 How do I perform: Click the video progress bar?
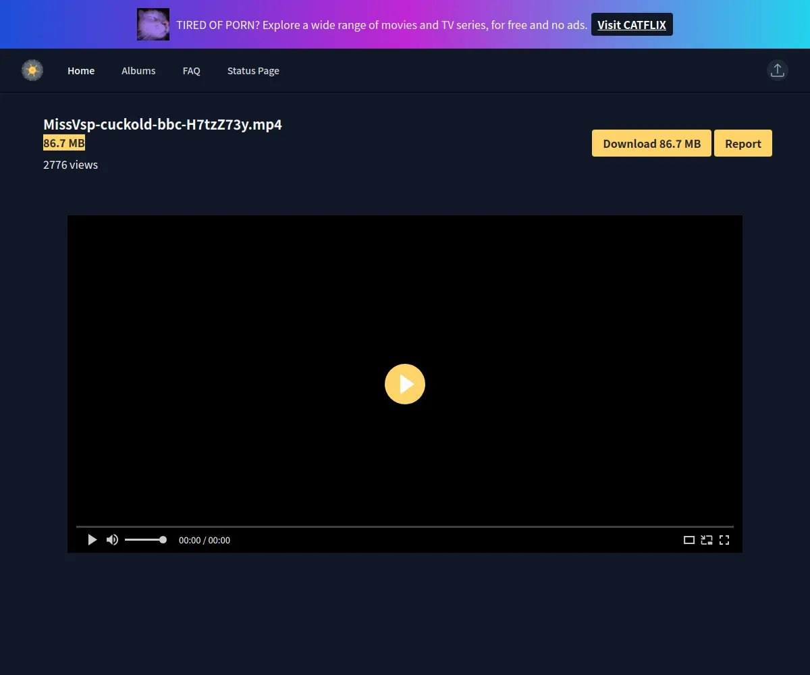pos(405,526)
